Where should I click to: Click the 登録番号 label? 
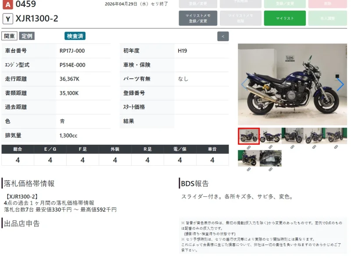tap(134, 93)
